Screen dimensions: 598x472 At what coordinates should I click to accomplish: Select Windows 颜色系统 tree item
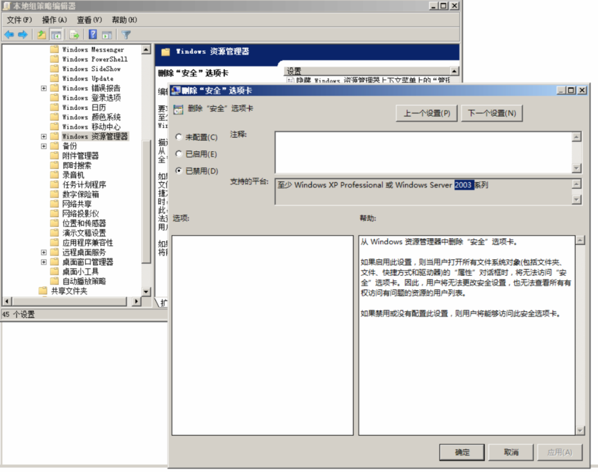click(x=91, y=117)
